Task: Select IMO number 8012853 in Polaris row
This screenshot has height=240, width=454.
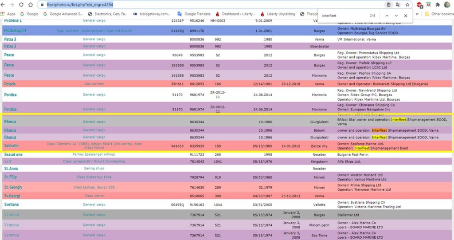Action: pyautogui.click(x=197, y=84)
